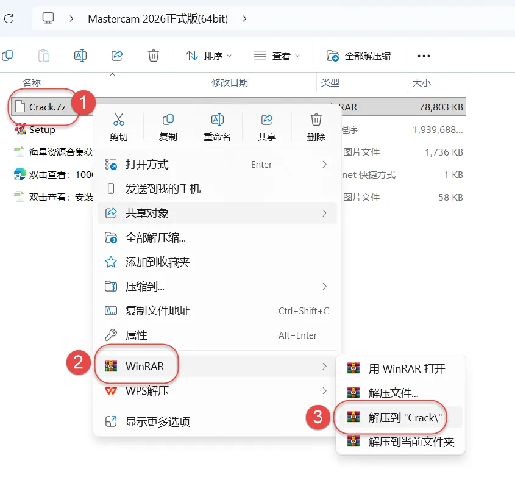Click arrow chevron on 打开方式 row

click(x=324, y=164)
